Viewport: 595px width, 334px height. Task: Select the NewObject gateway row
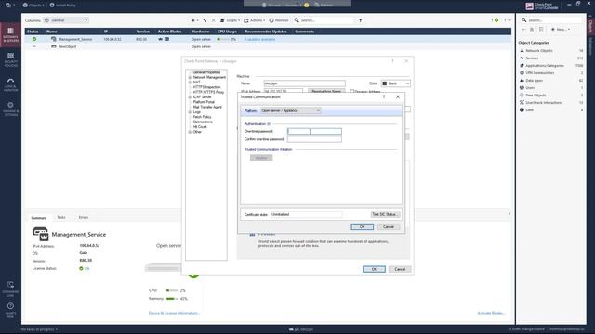pos(268,46)
